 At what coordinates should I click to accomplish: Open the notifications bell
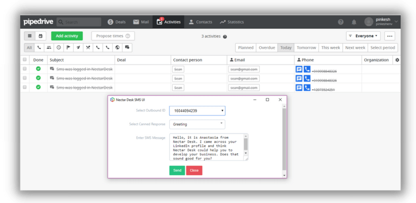click(354, 22)
